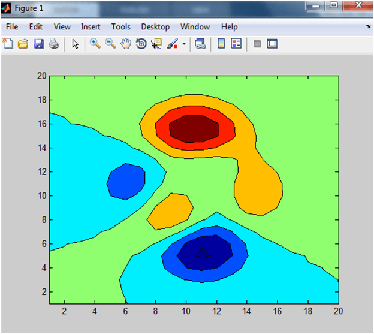
Task: Open the Insert menu
Action: point(91,27)
